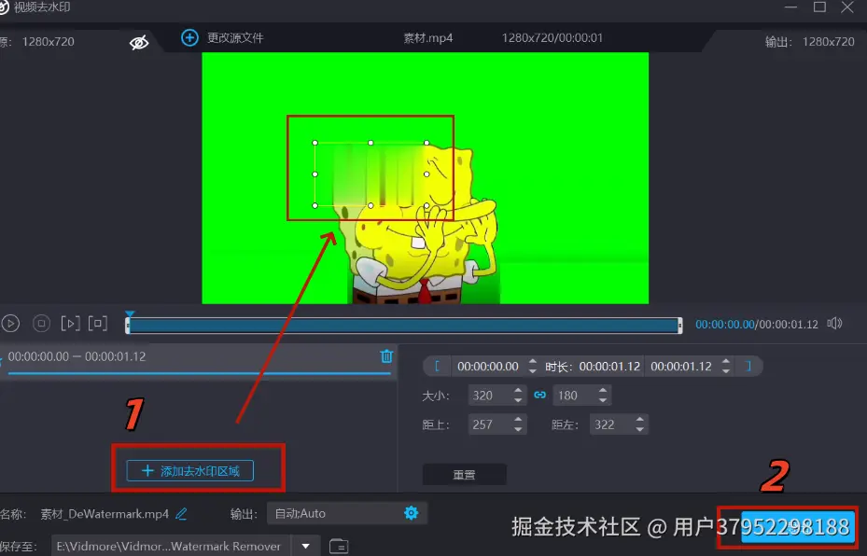Edit the output file name with the pencil icon
The width and height of the screenshot is (867, 556).
181,514
